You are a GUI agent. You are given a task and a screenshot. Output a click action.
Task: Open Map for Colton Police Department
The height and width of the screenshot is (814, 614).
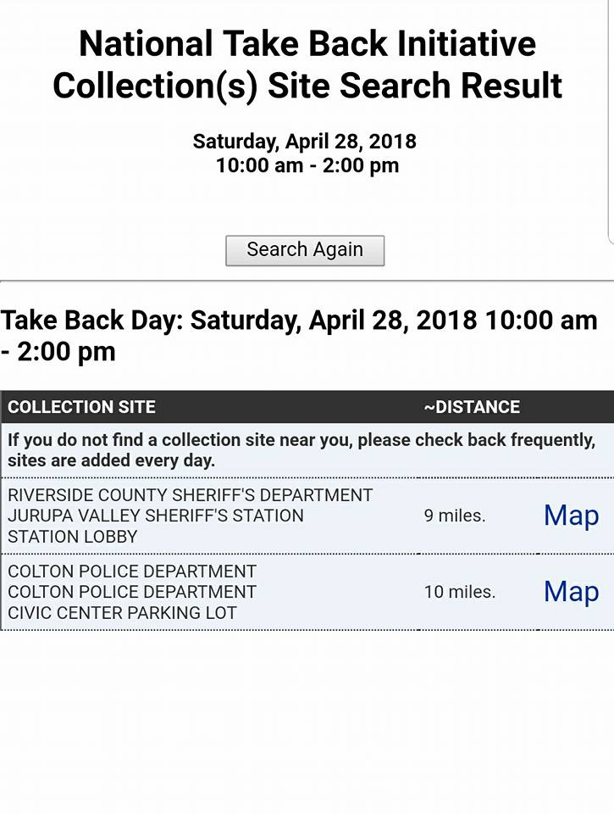pos(571,592)
